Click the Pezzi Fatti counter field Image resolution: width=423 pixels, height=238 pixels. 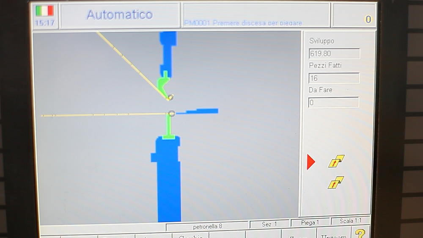click(334, 78)
